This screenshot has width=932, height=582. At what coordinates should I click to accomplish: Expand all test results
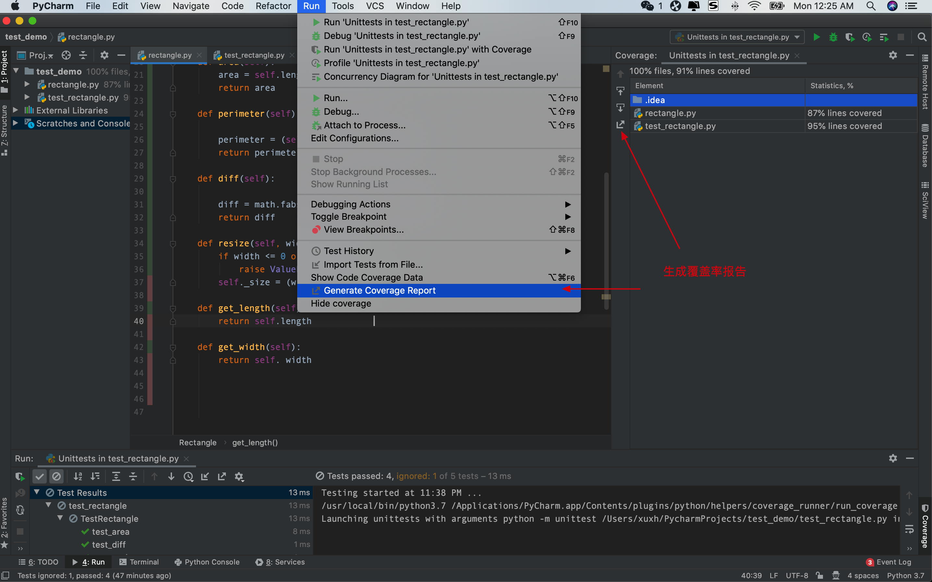tap(116, 477)
